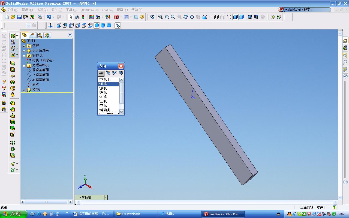Viewport: 349px width, 218px height.
Task: Activate the Select arrow tool
Action: tap(71, 17)
